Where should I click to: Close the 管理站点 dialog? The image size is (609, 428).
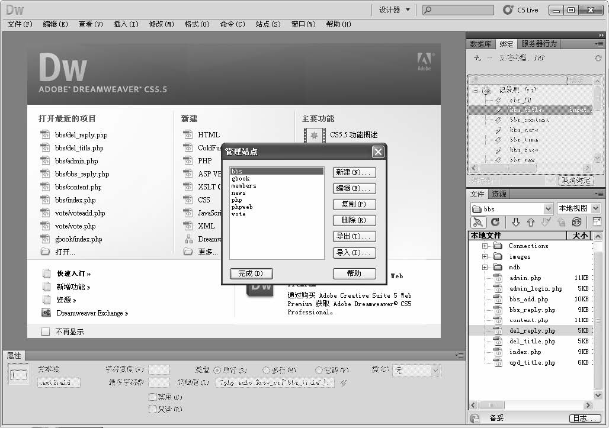coord(378,152)
